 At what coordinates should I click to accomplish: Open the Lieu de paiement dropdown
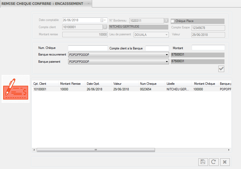(x=166, y=35)
